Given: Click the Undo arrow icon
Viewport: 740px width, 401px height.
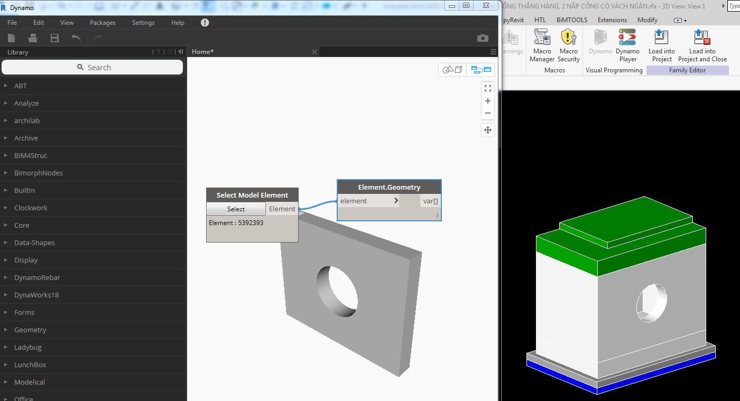Looking at the screenshot, I should [76, 38].
